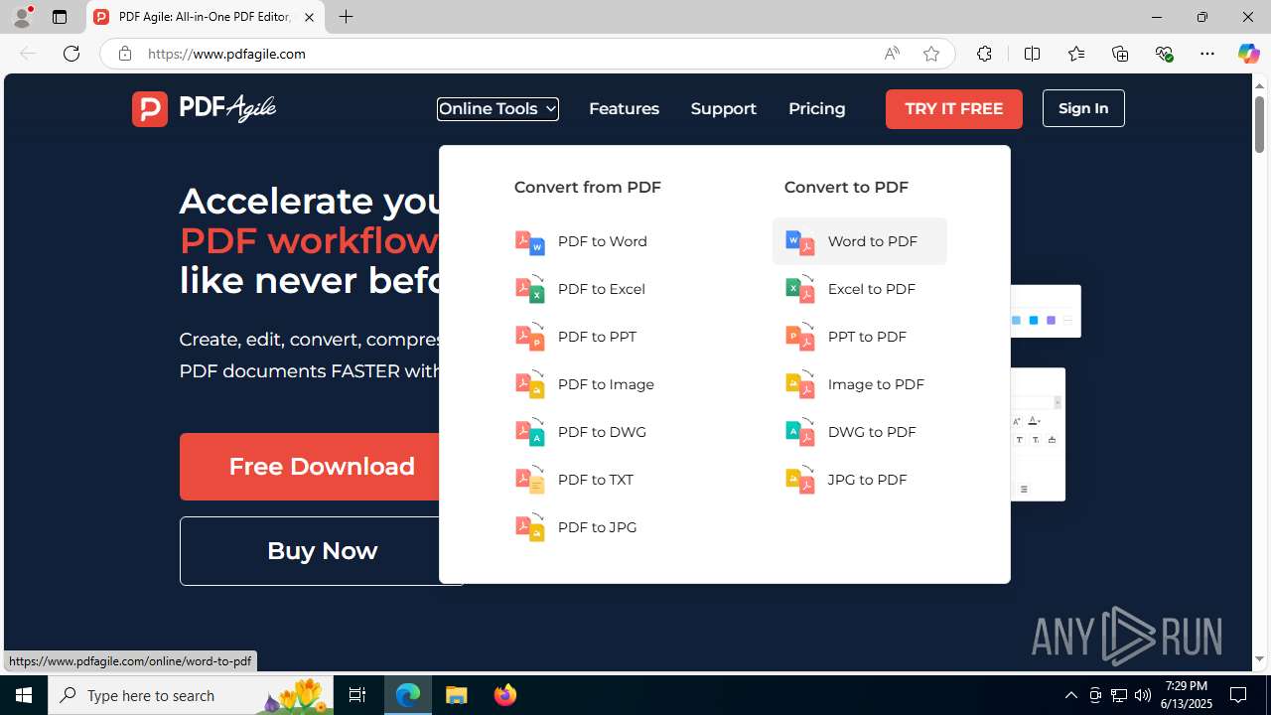Viewport: 1271px width, 715px height.
Task: Open File Explorer from taskbar
Action: coord(457,695)
